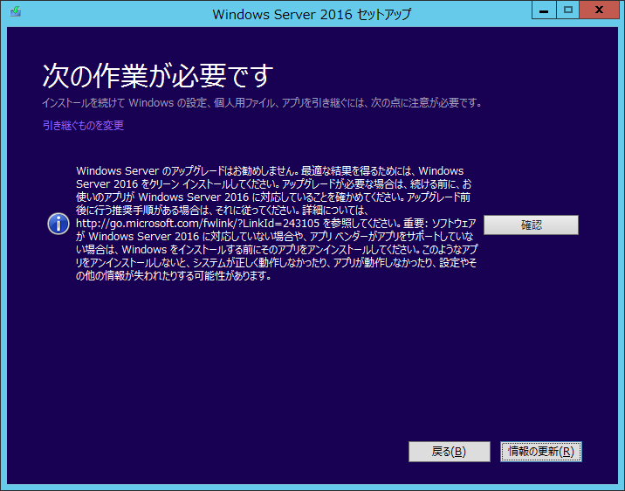Maximize the Windows Server 2016 setup window
625x491 pixels.
[x=568, y=10]
